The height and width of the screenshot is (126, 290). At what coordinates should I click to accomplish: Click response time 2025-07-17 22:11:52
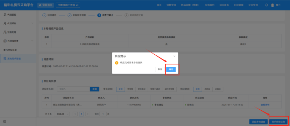coord(232,105)
